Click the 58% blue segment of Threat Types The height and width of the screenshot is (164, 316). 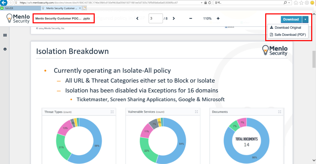96,145
